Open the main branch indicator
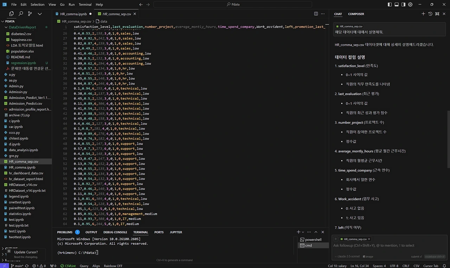 pos(16,266)
